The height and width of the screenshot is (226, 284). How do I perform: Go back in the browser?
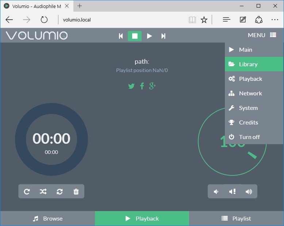pyautogui.click(x=9, y=20)
